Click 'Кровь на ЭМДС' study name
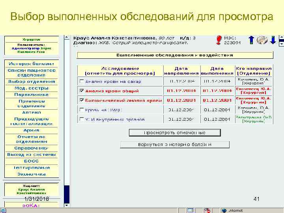284x213 pixels. pos(104,110)
